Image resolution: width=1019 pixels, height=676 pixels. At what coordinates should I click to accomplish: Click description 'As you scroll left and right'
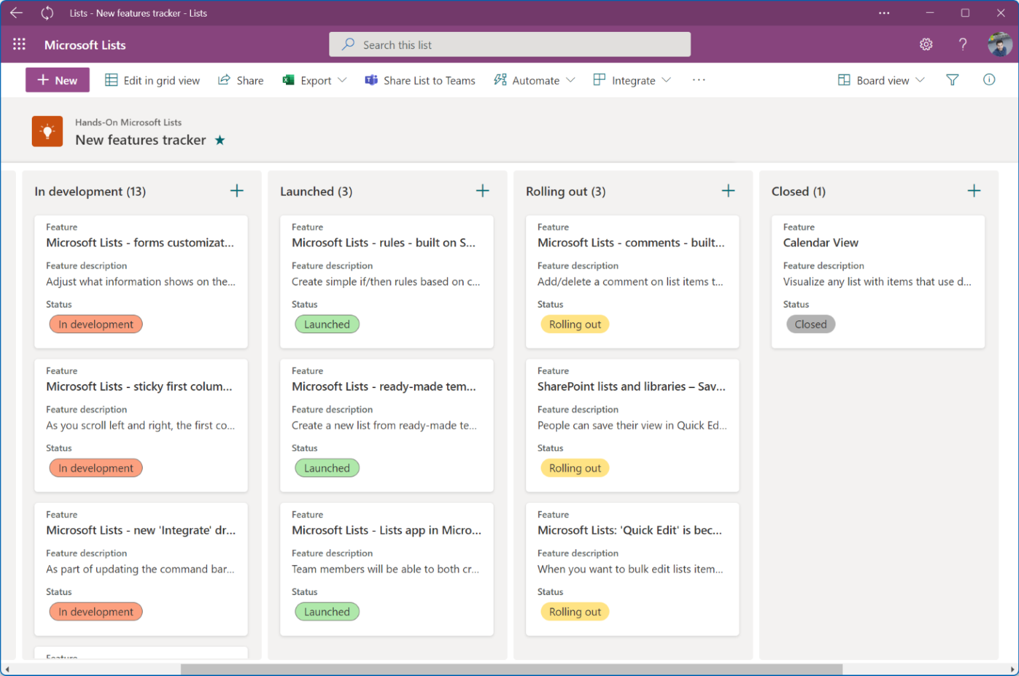141,426
